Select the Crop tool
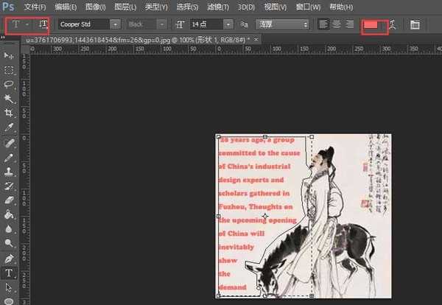The height and width of the screenshot is (305, 442). click(x=9, y=113)
